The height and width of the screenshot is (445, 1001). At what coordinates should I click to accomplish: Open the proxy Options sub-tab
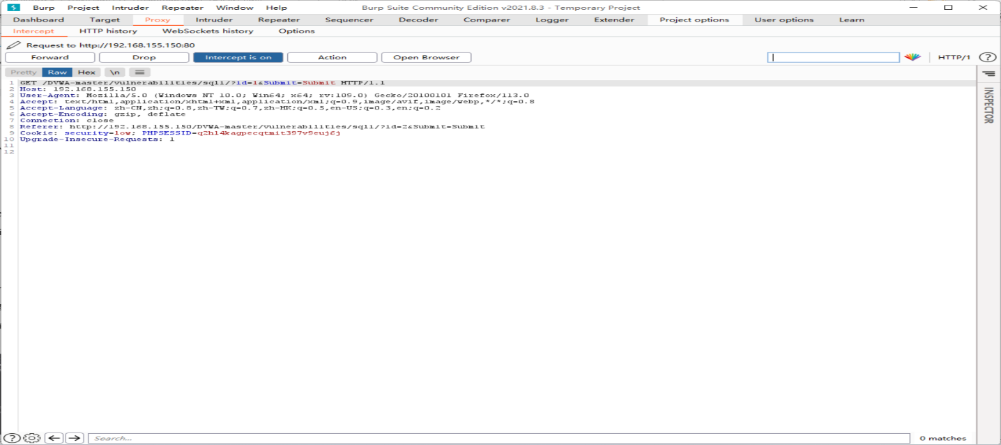click(x=296, y=31)
